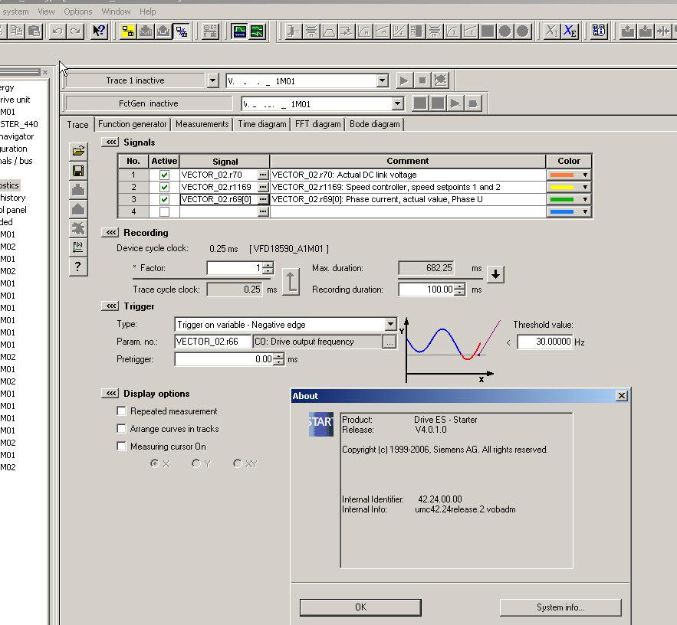The height and width of the screenshot is (625, 677).
Task: Collapse the Signals section
Action: [110, 142]
